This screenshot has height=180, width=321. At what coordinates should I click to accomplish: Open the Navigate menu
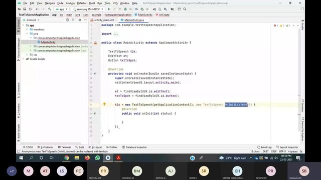pyautogui.click(x=50, y=3)
